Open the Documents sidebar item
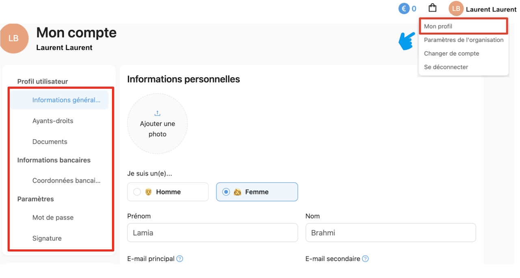This screenshot has height=278, width=520. (x=50, y=142)
